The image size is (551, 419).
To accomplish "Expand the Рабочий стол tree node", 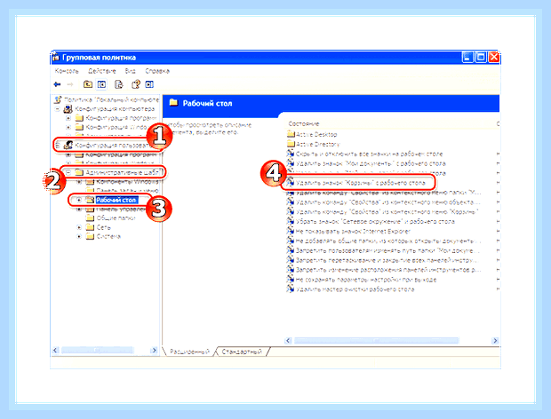I will [79, 200].
